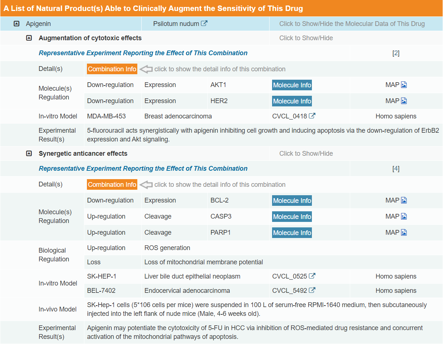
Task: Click Molecule Info button for CASP3
Action: click(x=292, y=217)
